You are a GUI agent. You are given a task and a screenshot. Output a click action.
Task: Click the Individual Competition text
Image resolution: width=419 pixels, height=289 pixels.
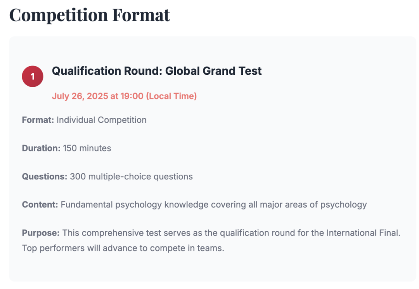click(x=102, y=120)
